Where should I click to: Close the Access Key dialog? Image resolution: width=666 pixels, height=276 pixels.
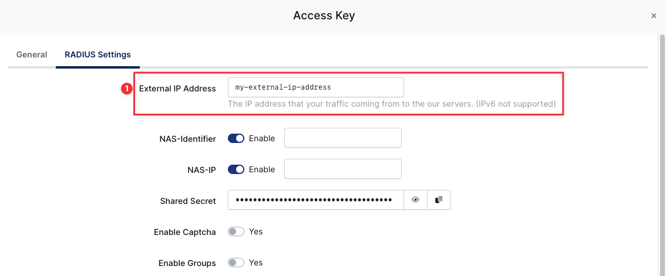click(654, 16)
